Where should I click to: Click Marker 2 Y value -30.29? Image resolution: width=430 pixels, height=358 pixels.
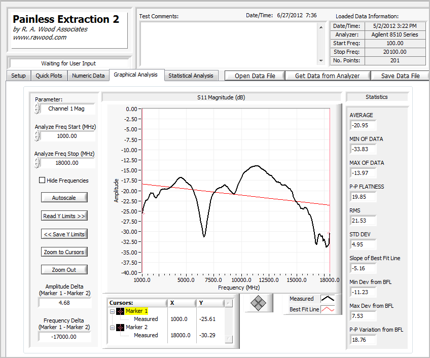[207, 335]
